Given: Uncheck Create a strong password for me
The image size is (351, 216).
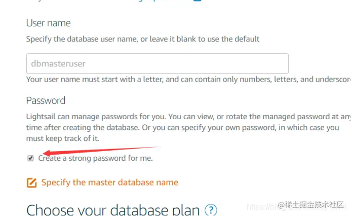Looking at the screenshot, I should click(x=30, y=158).
